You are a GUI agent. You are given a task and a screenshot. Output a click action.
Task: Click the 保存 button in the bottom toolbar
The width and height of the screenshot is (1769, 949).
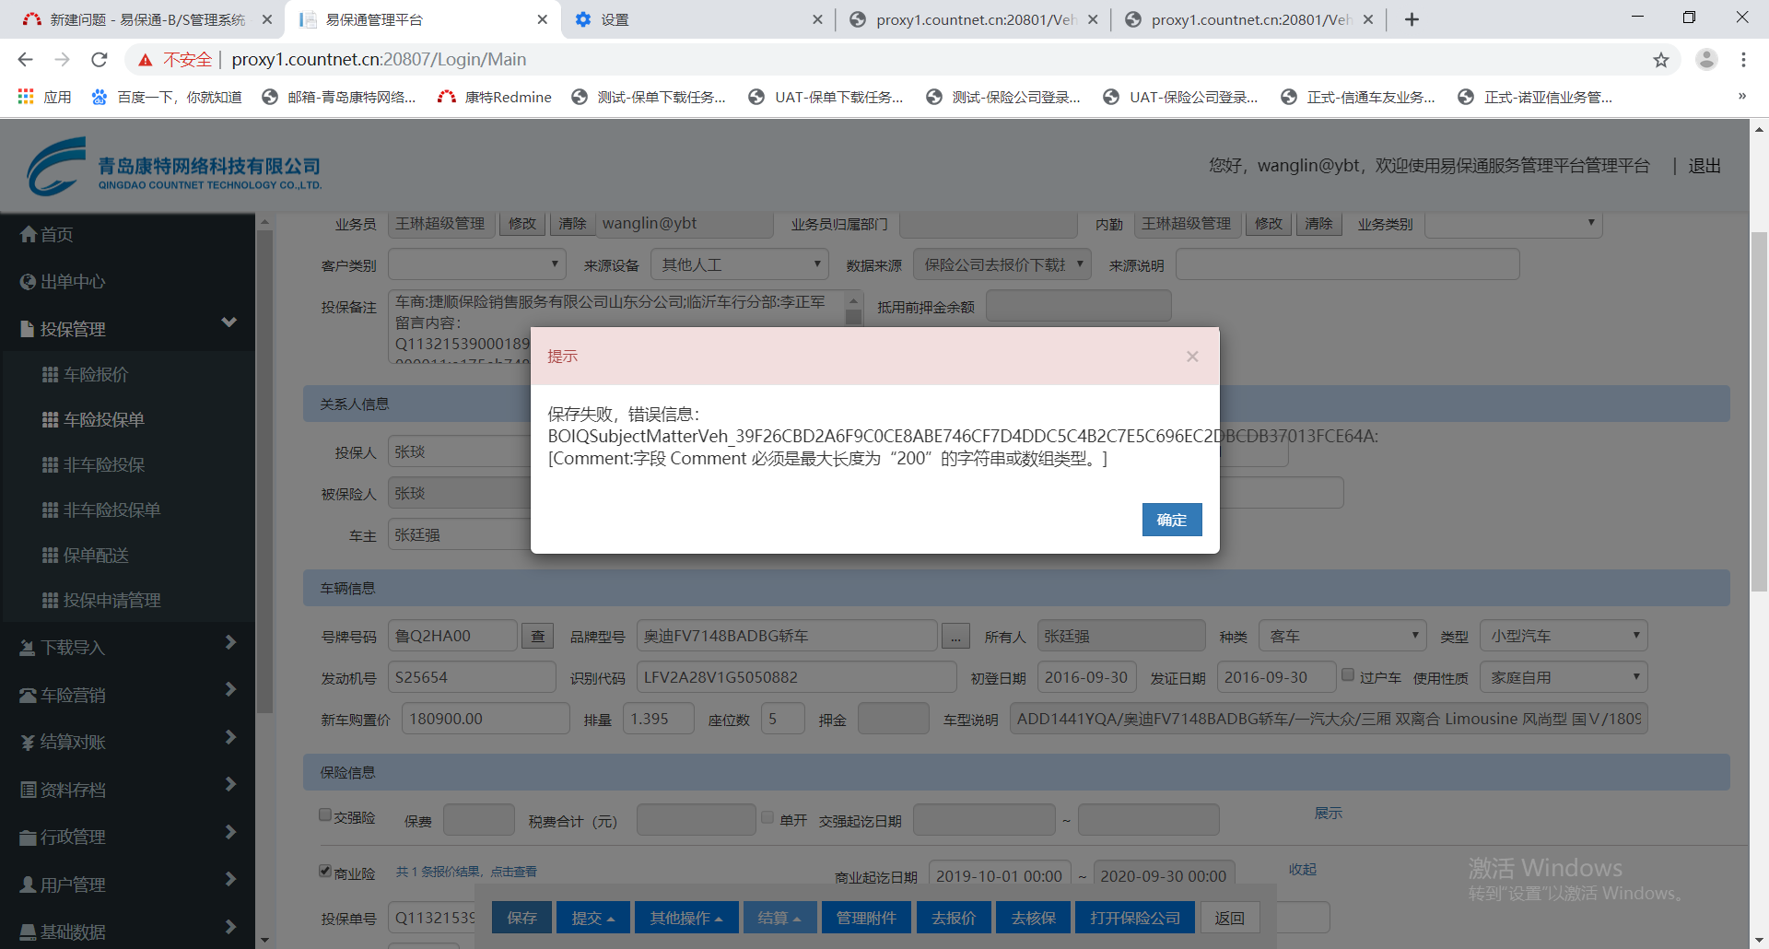[x=521, y=918]
